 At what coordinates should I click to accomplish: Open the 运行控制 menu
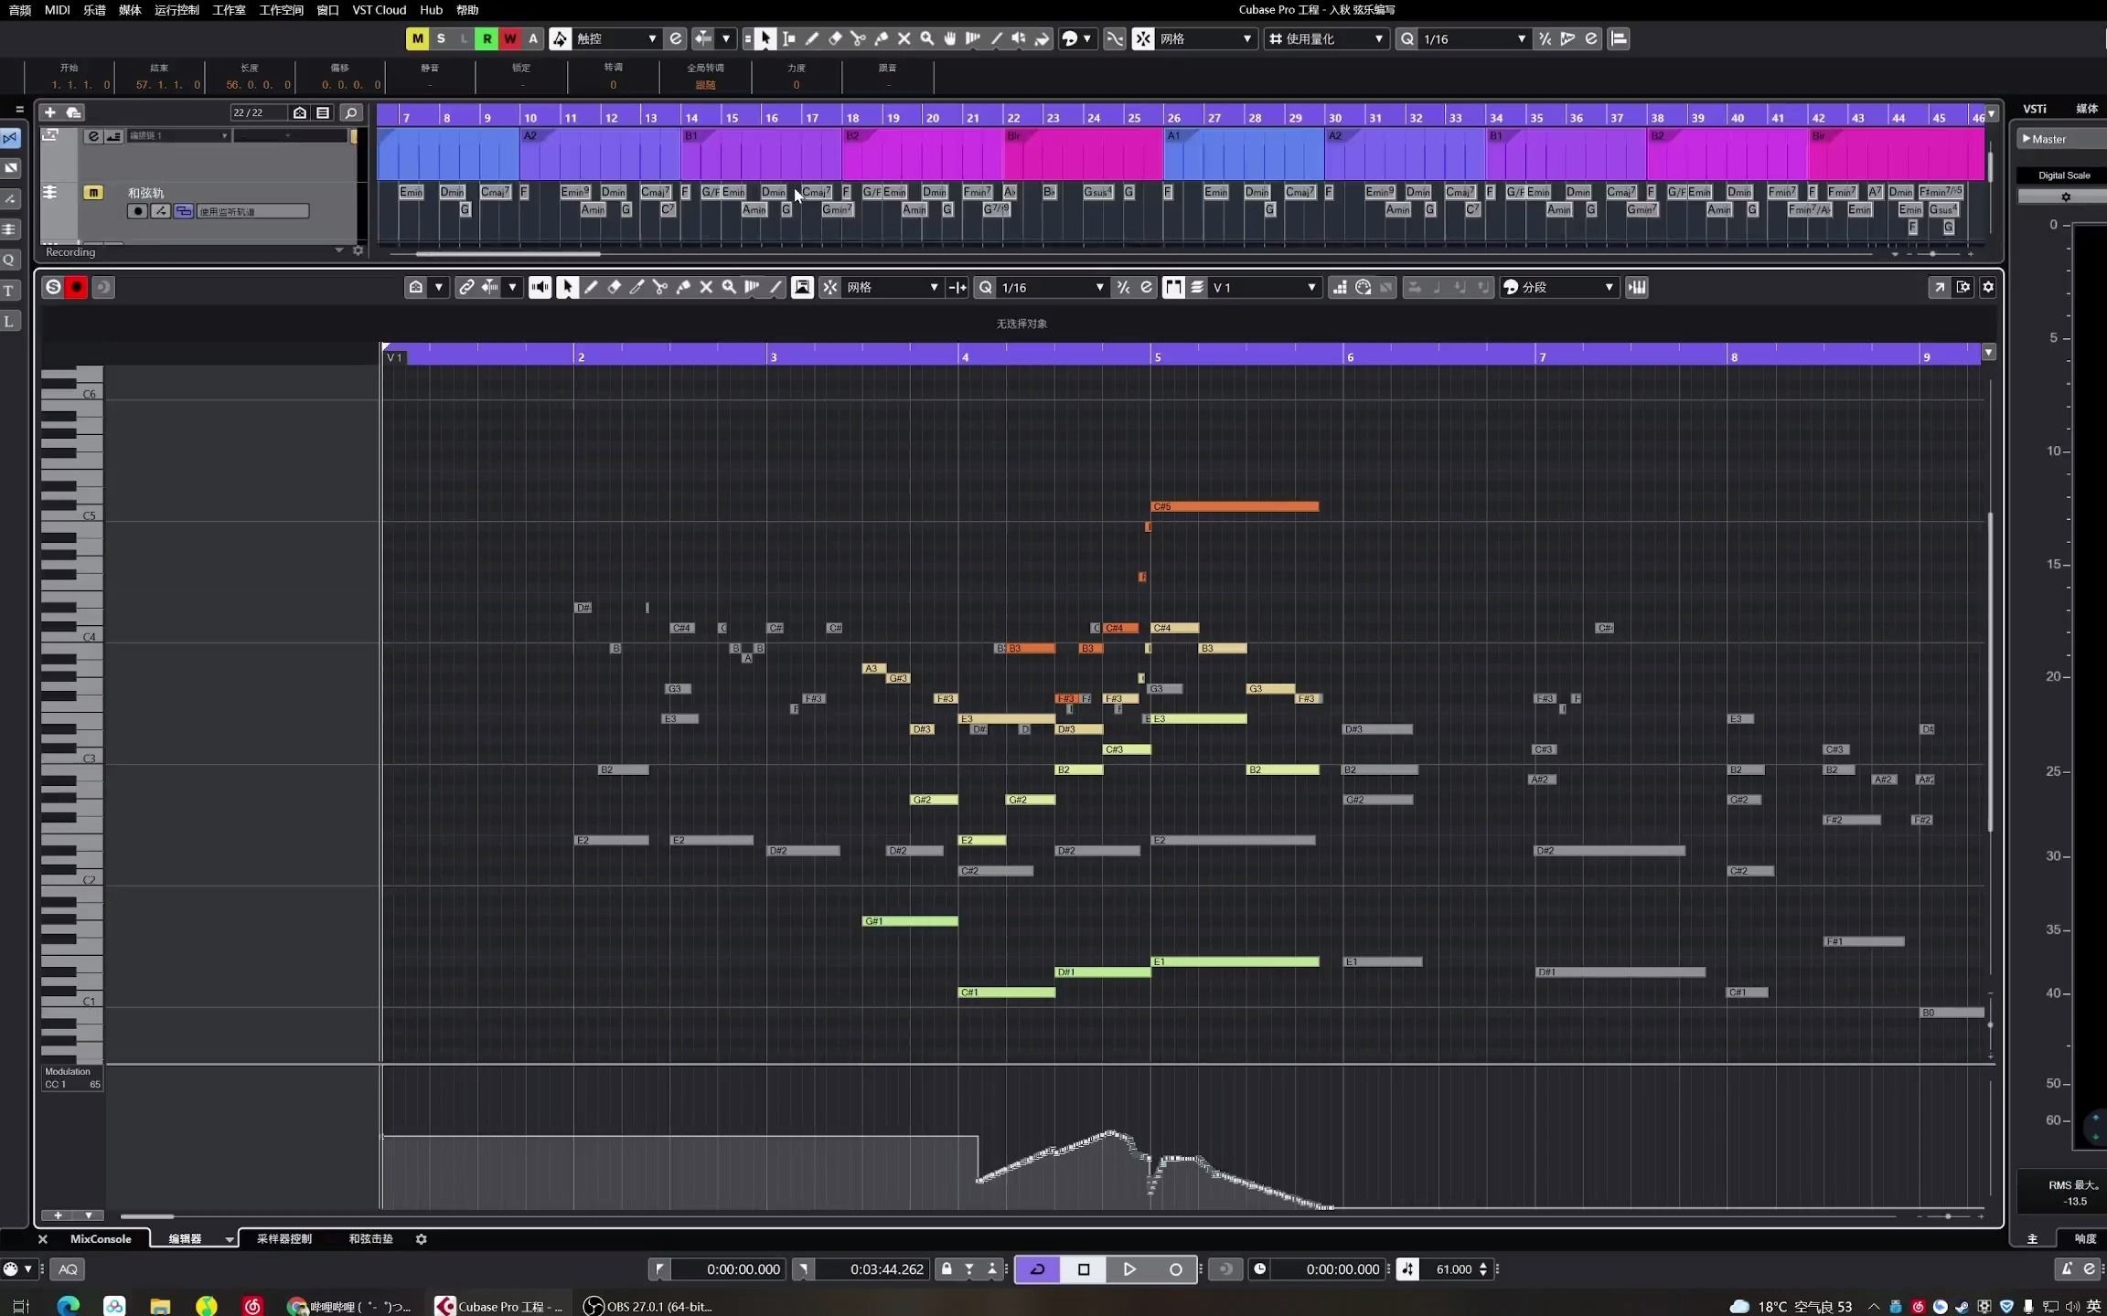point(176,10)
